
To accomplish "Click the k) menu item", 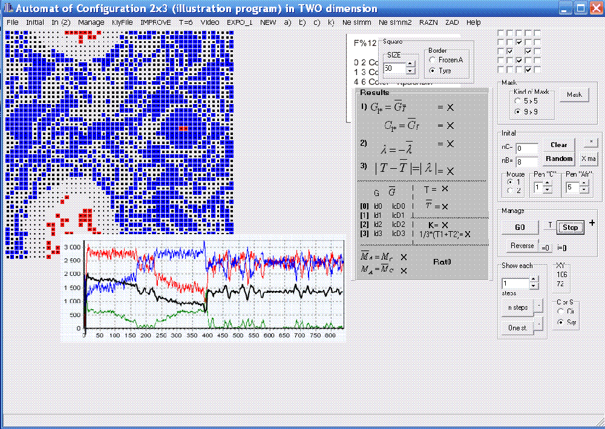I will (331, 22).
